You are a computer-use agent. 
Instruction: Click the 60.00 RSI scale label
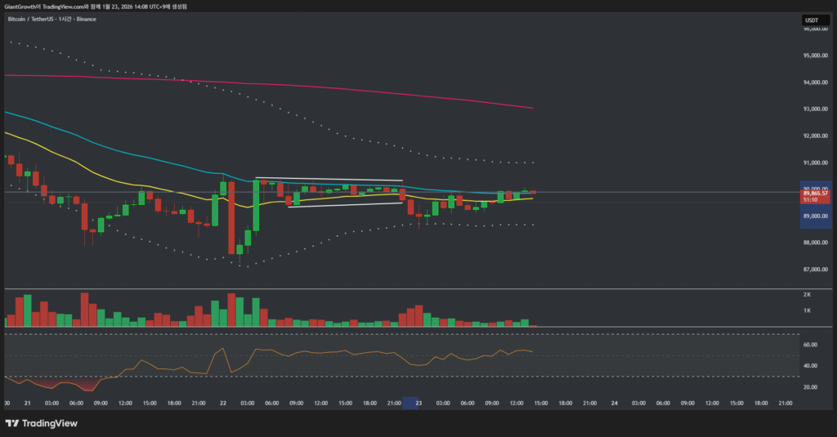click(x=810, y=345)
